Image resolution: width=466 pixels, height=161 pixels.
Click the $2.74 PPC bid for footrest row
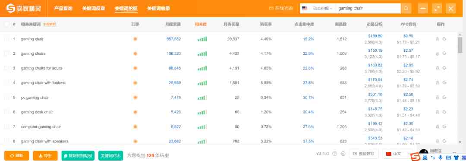pos(408,80)
